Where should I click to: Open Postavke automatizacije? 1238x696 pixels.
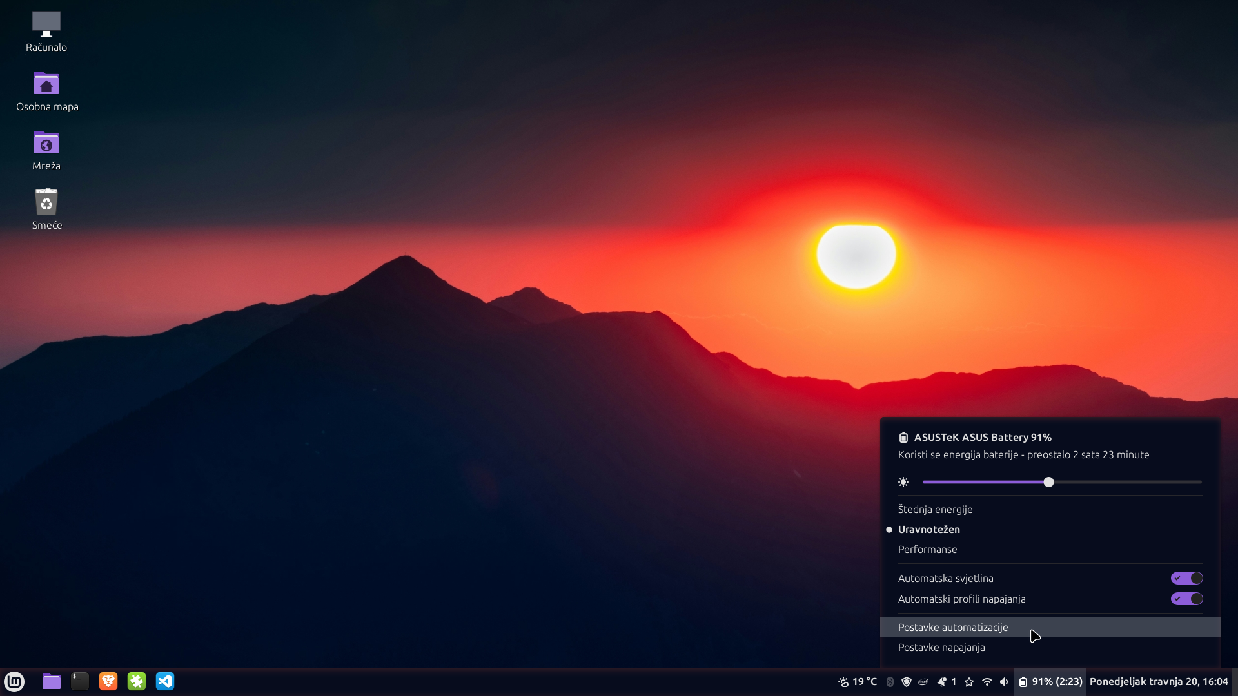tap(953, 627)
